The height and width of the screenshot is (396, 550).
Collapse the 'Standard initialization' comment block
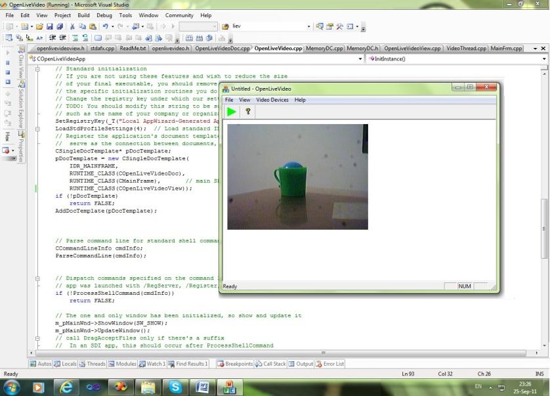37,69
